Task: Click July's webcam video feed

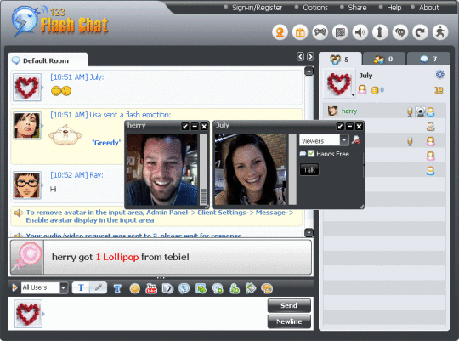Action: click(251, 169)
